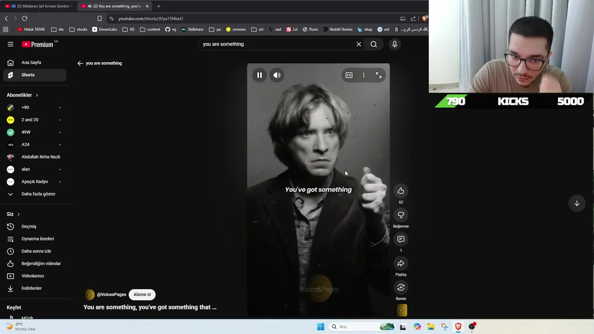Open a new browser tab
The image size is (594, 334).
159,6
